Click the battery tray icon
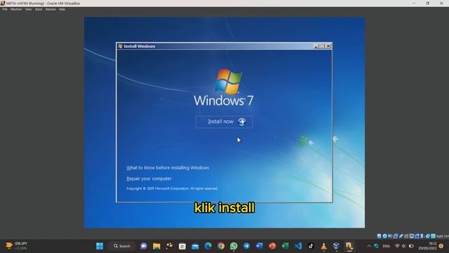Viewport: 449px width, 253px height. click(x=411, y=246)
